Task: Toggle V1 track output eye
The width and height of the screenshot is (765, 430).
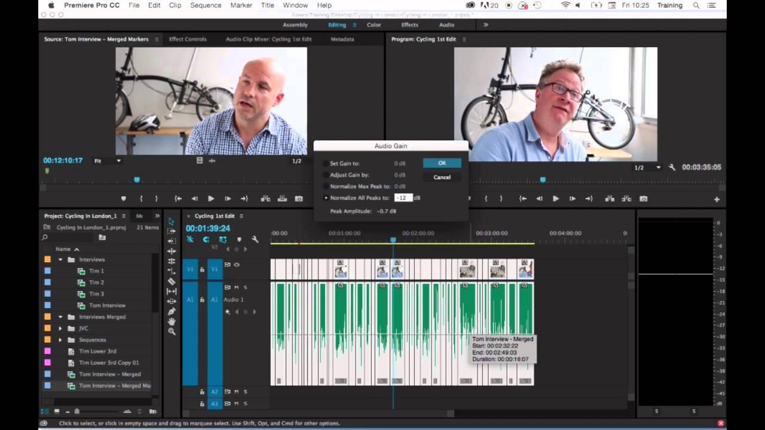Action: (237, 265)
